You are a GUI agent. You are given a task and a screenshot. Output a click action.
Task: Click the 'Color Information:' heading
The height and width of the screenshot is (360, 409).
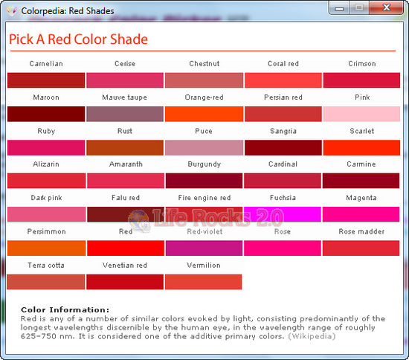(65, 309)
